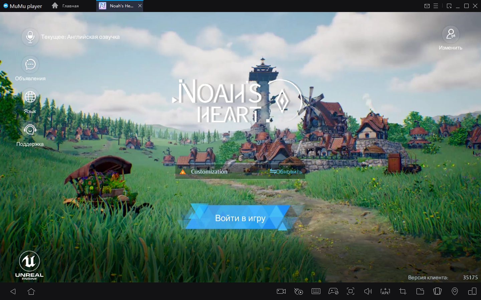481x300 pixels.
Task: Open the keyboard mapping icon
Action: click(316, 291)
